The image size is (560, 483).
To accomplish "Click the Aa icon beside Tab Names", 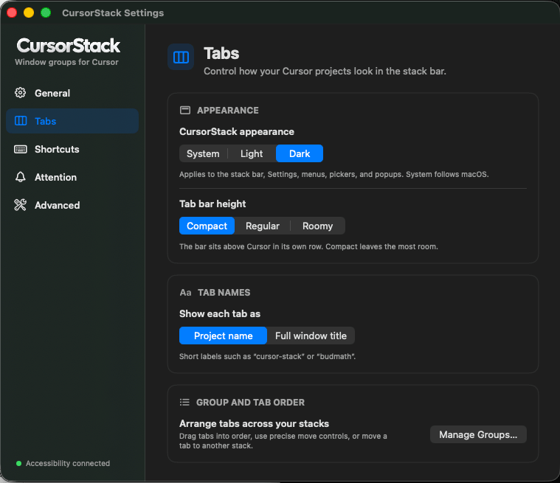I will (x=185, y=293).
